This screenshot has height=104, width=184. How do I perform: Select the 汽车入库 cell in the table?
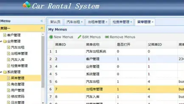click(100, 97)
